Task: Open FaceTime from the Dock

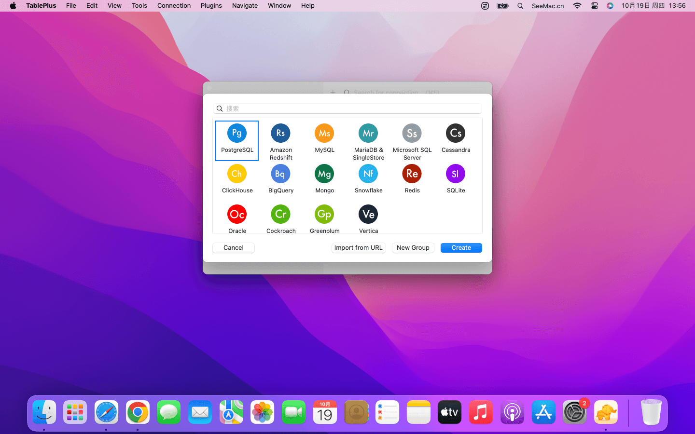Action: point(293,412)
